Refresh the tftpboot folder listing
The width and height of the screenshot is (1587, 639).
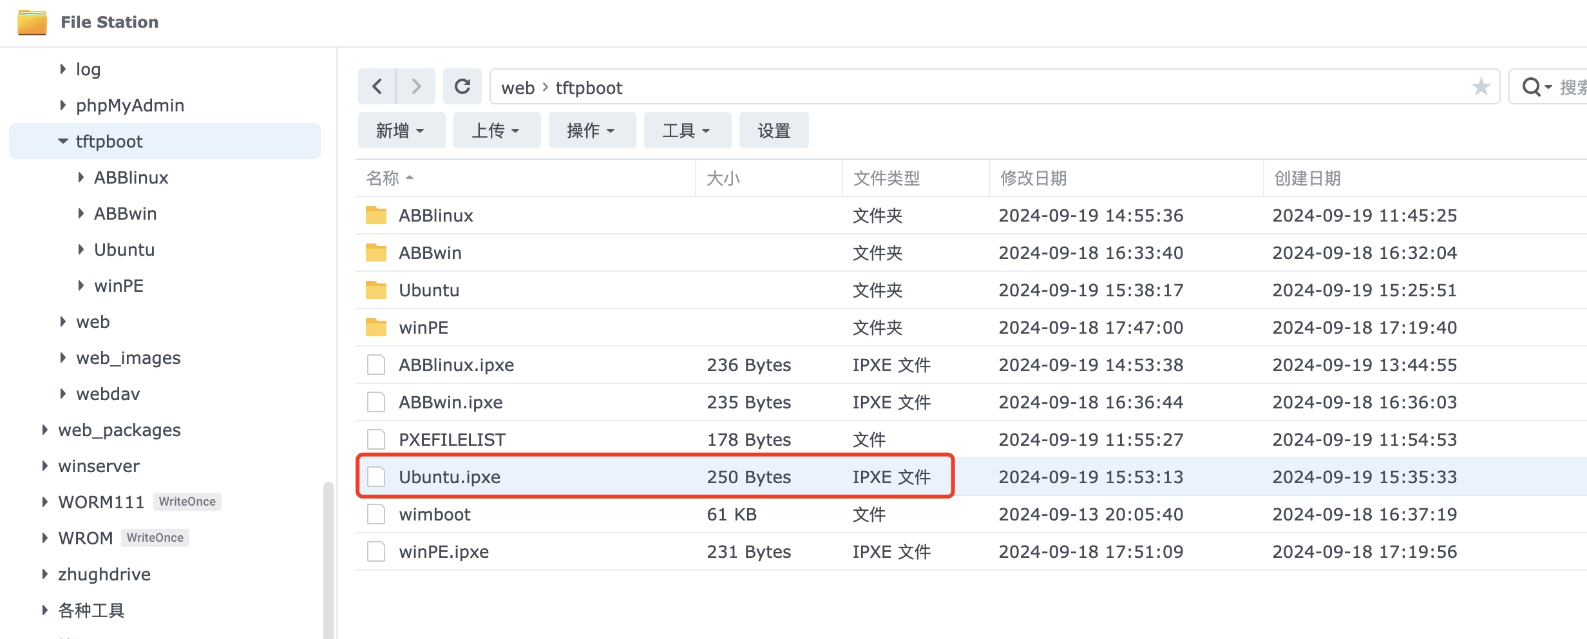click(x=462, y=86)
